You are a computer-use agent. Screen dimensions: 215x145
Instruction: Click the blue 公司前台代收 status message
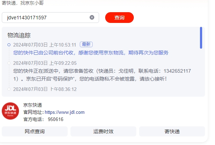pyautogui.click(x=91, y=53)
